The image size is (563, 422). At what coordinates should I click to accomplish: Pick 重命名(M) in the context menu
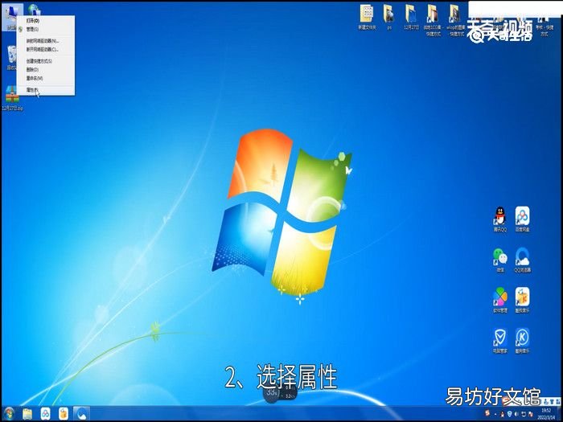pyautogui.click(x=46, y=78)
